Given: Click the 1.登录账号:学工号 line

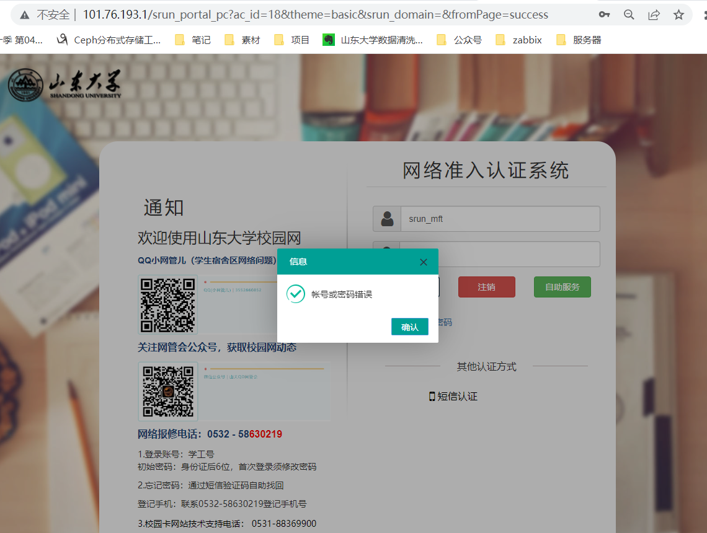Looking at the screenshot, I should tap(176, 454).
